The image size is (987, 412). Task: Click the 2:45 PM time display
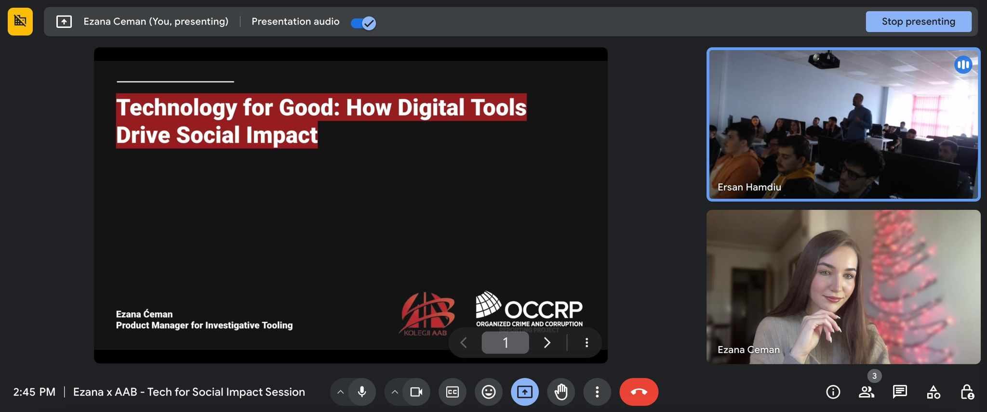click(34, 392)
